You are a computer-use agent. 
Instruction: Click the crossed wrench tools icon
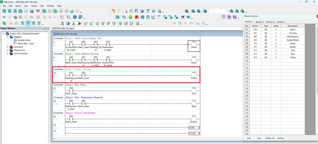(183, 17)
